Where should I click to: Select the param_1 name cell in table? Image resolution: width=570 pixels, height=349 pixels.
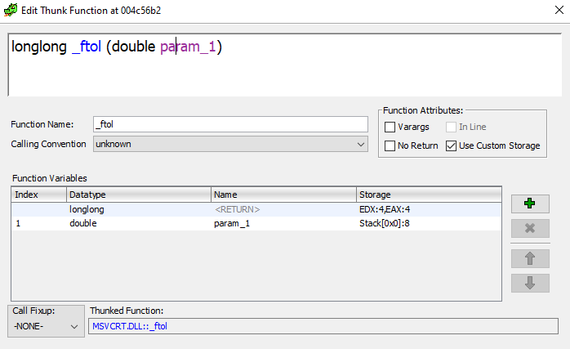(283, 223)
